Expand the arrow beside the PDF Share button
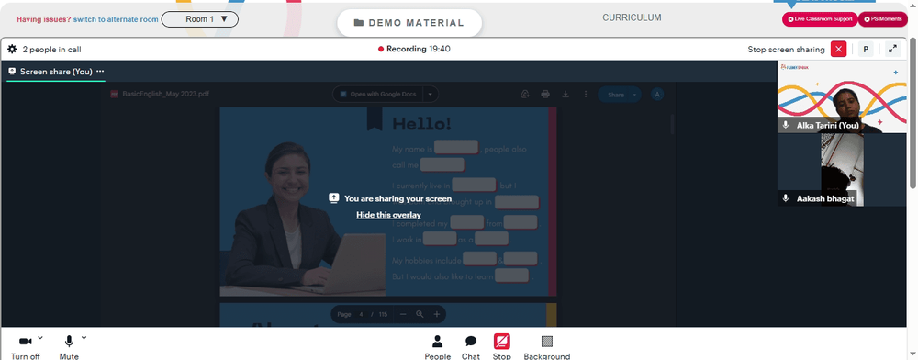Image resolution: width=918 pixels, height=360 pixels. (x=634, y=95)
